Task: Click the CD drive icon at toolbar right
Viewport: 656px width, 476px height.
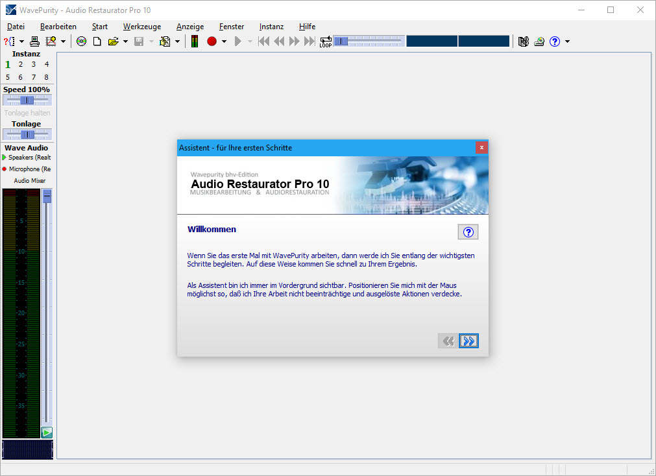Action: click(539, 42)
